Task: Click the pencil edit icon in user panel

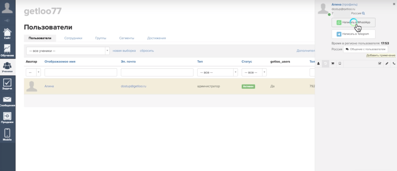Action: [387, 63]
